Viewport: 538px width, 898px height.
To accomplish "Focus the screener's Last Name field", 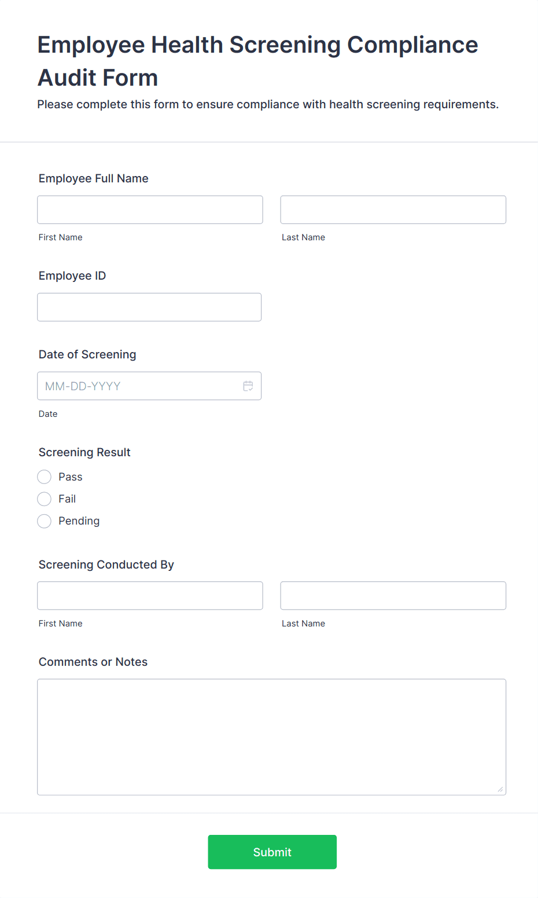I will 393,596.
